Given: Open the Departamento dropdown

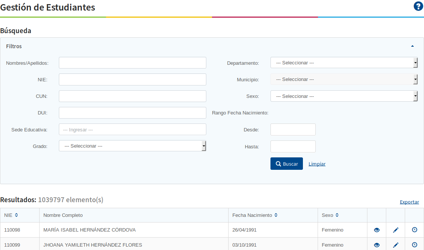Looking at the screenshot, I should click(x=344, y=63).
